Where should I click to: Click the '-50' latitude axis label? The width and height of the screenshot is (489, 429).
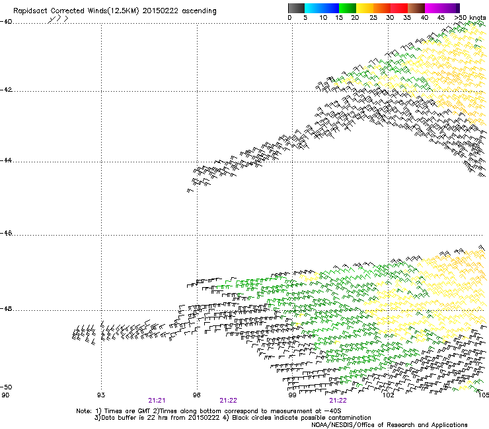(x=6, y=387)
